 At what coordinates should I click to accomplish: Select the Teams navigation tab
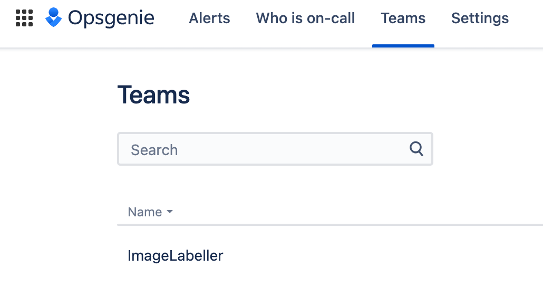[403, 18]
